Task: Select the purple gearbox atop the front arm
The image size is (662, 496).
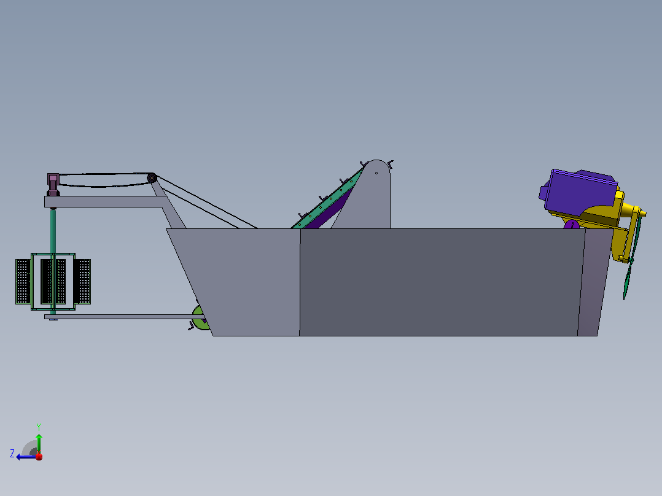Action: (53, 185)
